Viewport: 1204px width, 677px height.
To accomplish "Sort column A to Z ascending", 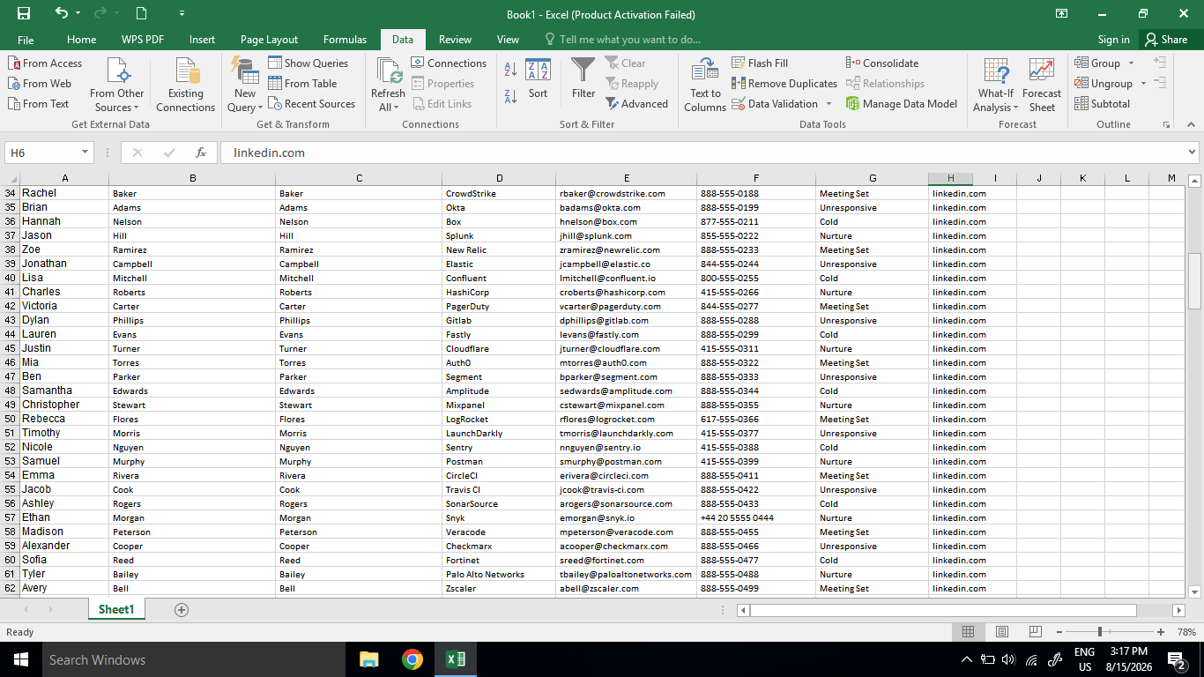I will click(x=510, y=70).
